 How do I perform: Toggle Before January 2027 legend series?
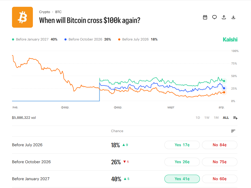(32, 39)
